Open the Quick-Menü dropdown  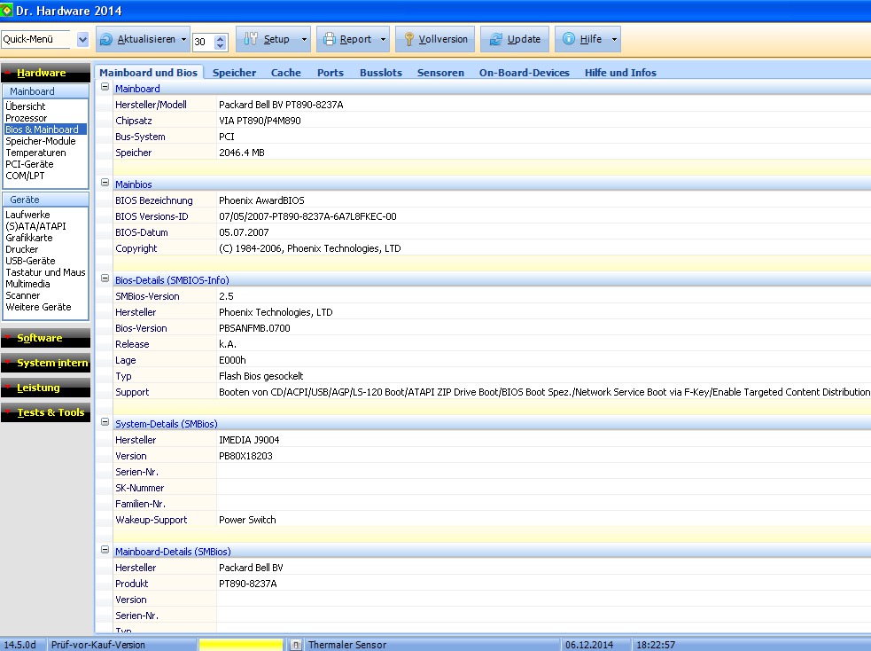(82, 40)
